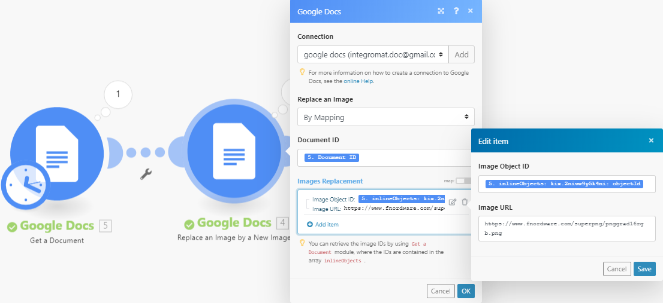The height and width of the screenshot is (303, 663).
Task: Click the Document ID input field
Action: (x=385, y=158)
